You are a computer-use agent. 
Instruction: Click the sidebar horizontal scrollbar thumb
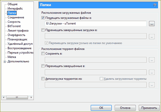[x=17, y=97]
